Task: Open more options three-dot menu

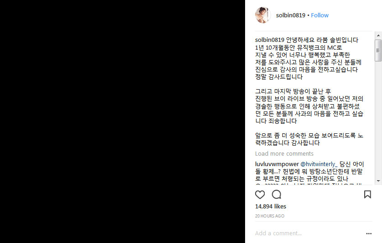Action: [369, 233]
